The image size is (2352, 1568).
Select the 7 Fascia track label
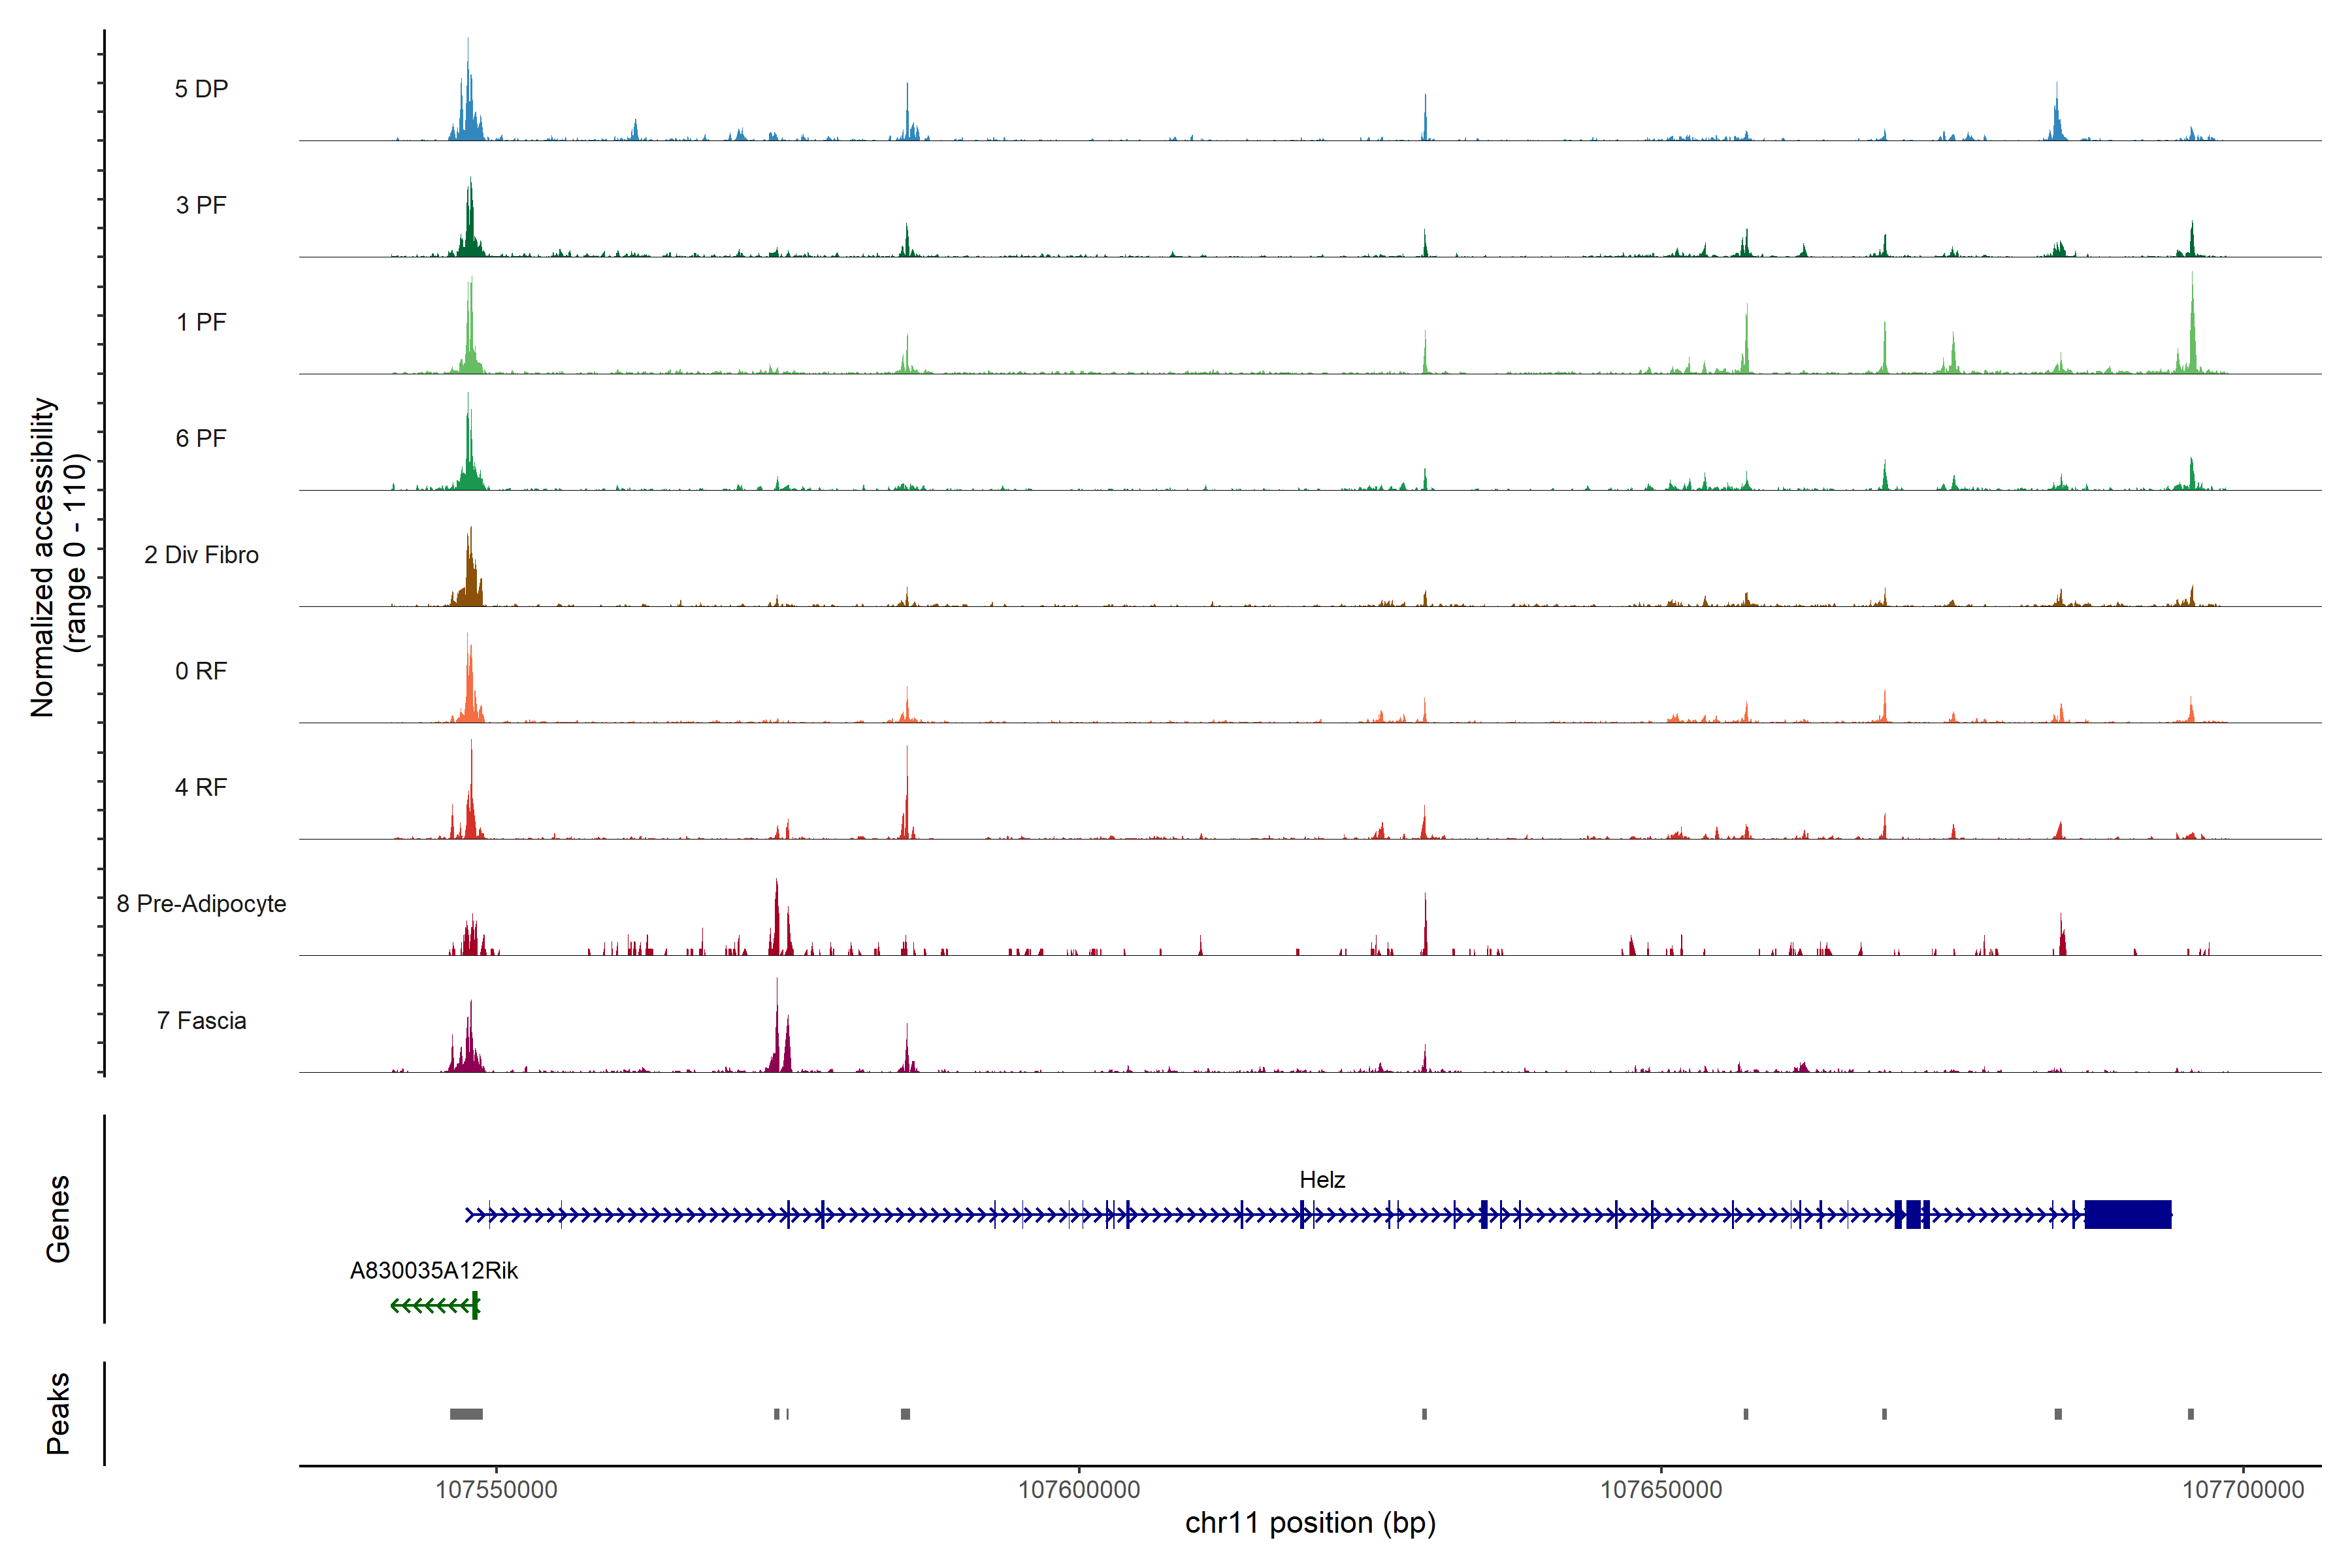(201, 1020)
